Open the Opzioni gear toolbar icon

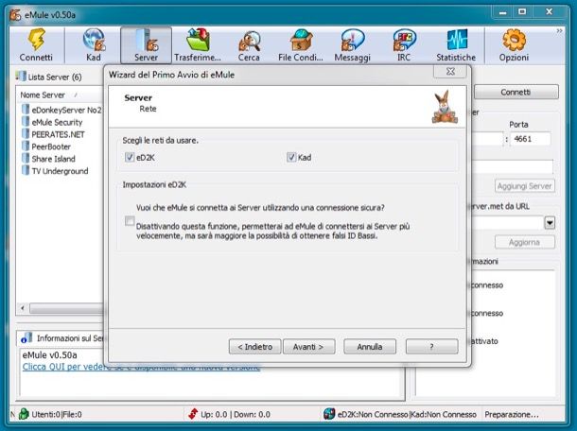coord(514,40)
